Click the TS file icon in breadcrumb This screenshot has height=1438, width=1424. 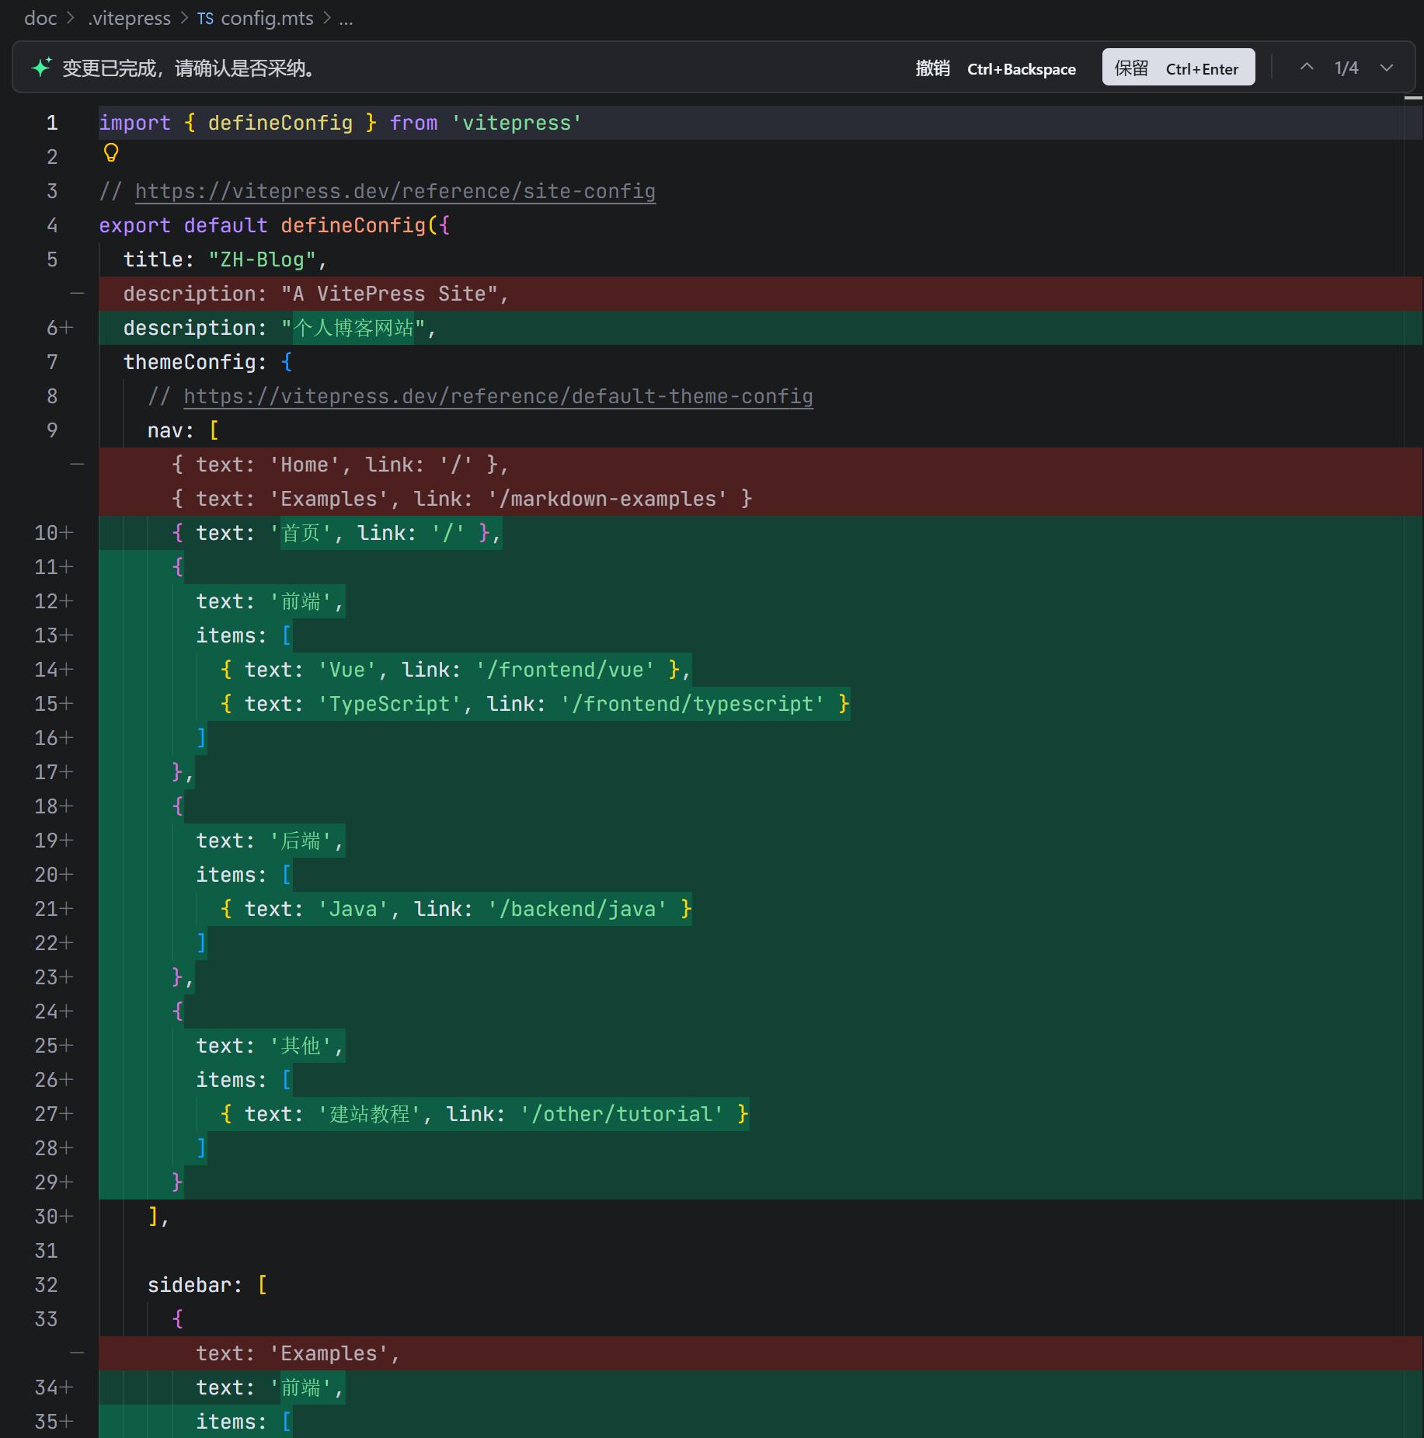pyautogui.click(x=205, y=19)
